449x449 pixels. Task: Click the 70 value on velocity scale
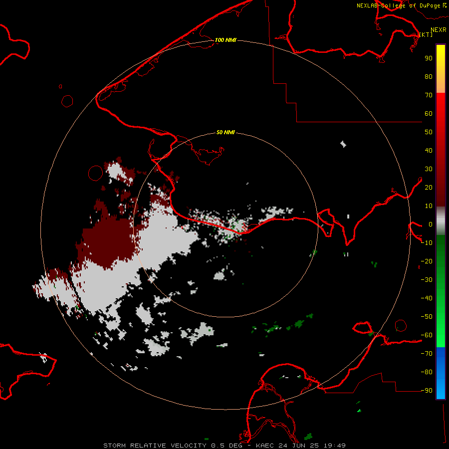pos(429,95)
